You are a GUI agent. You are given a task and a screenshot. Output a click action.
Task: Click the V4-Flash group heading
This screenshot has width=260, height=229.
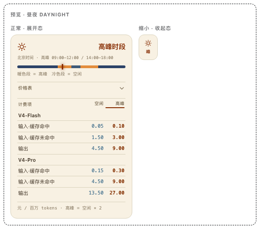pyautogui.click(x=30, y=115)
